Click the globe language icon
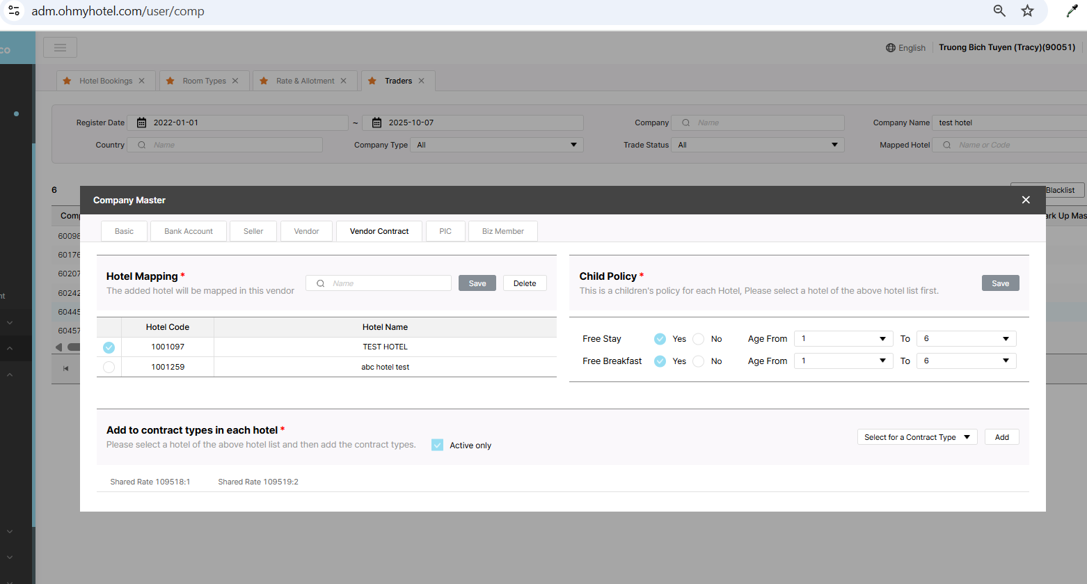The width and height of the screenshot is (1087, 584). (890, 48)
